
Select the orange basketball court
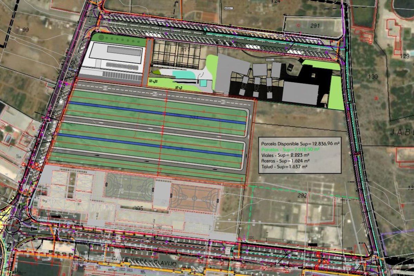[194, 198]
